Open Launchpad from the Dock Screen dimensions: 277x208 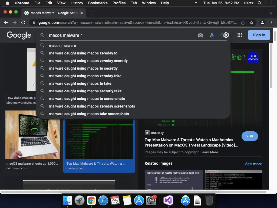80,200
